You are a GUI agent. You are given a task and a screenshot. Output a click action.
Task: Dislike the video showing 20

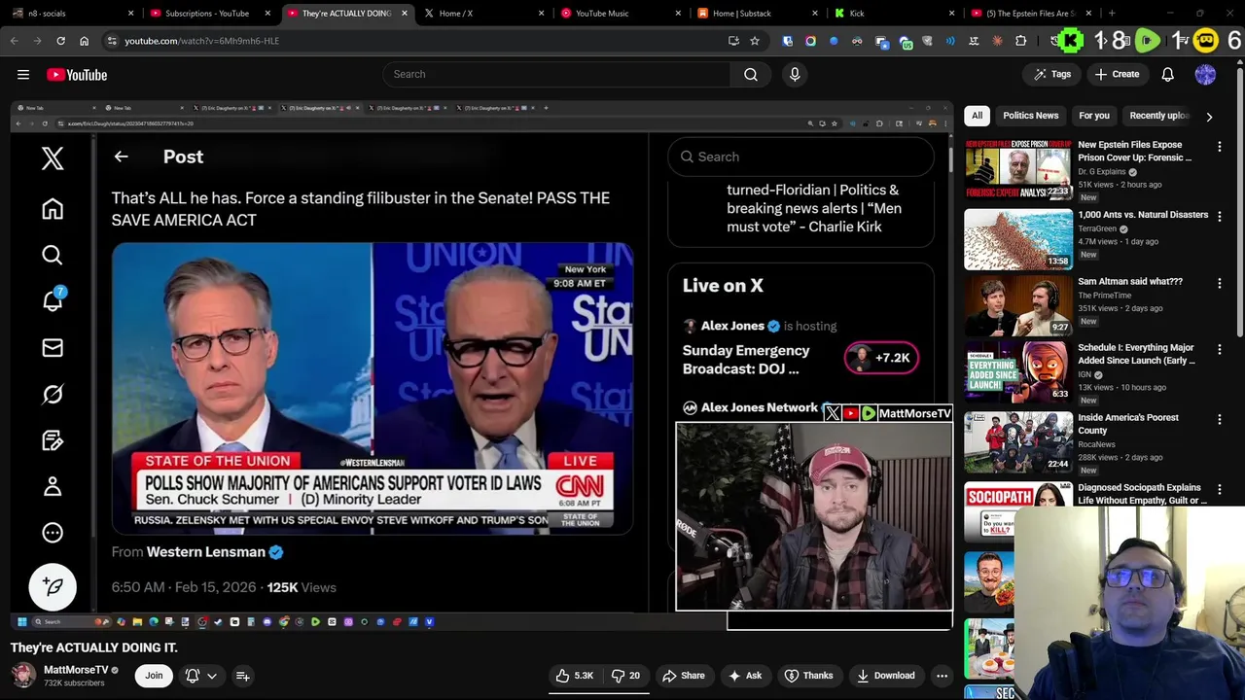tap(625, 676)
